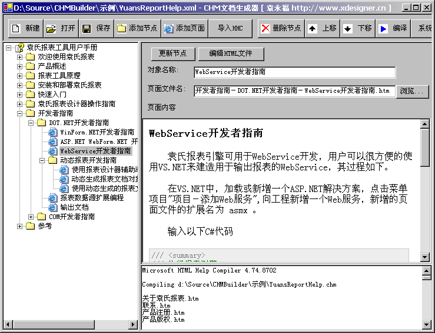Image resolution: width=435 pixels, height=333 pixels.
Task: Click the 导入HHC import button
Action: [230, 28]
